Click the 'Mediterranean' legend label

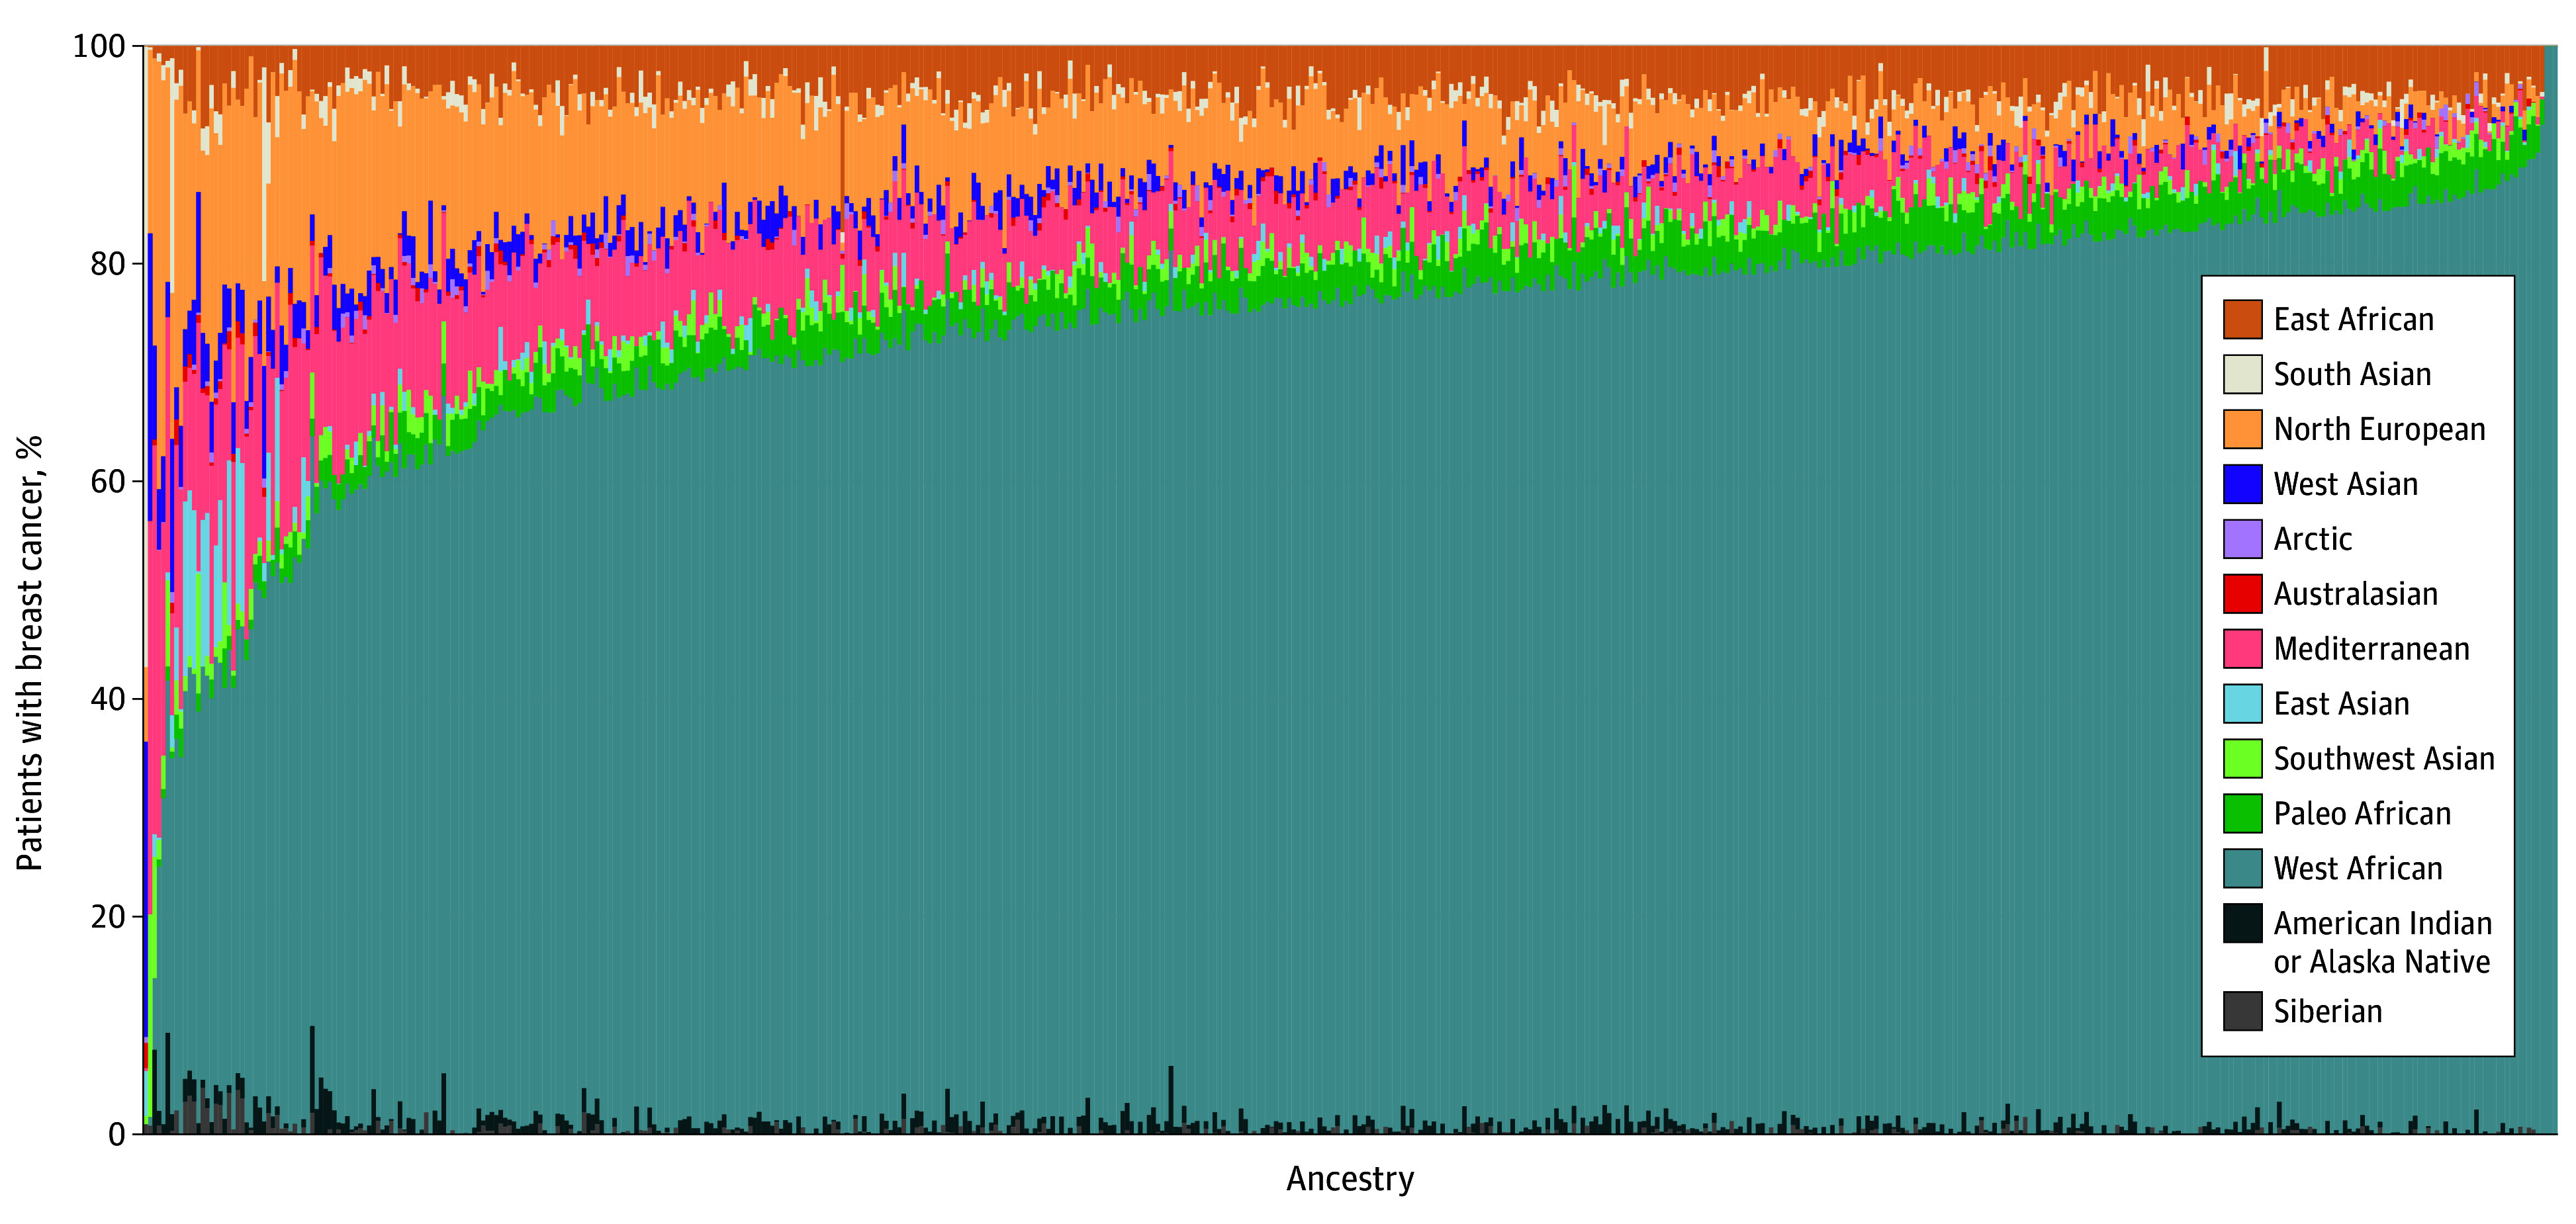coord(2371,650)
